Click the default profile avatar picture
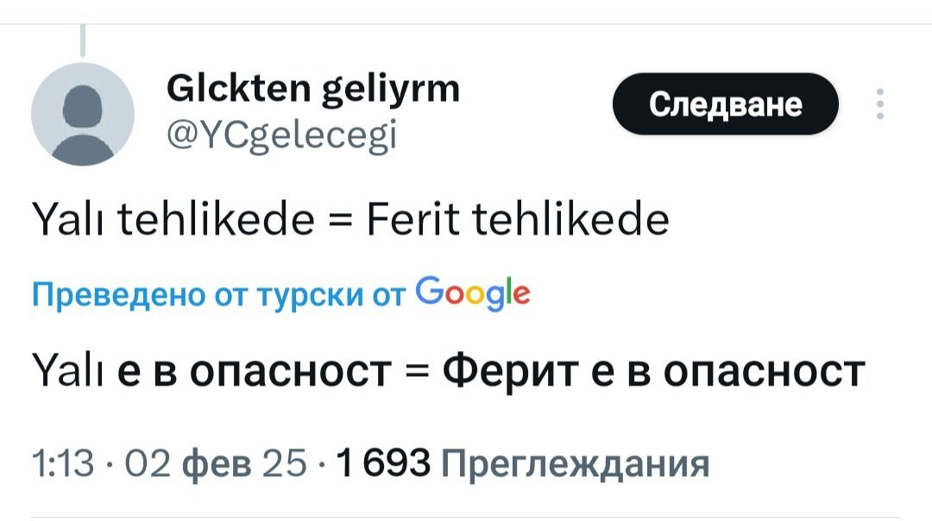The image size is (932, 521). (83, 113)
